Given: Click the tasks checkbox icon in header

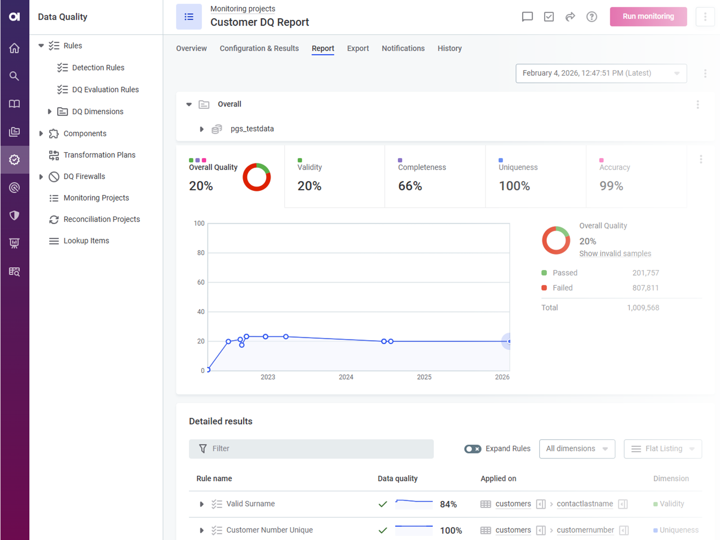Looking at the screenshot, I should 549,17.
